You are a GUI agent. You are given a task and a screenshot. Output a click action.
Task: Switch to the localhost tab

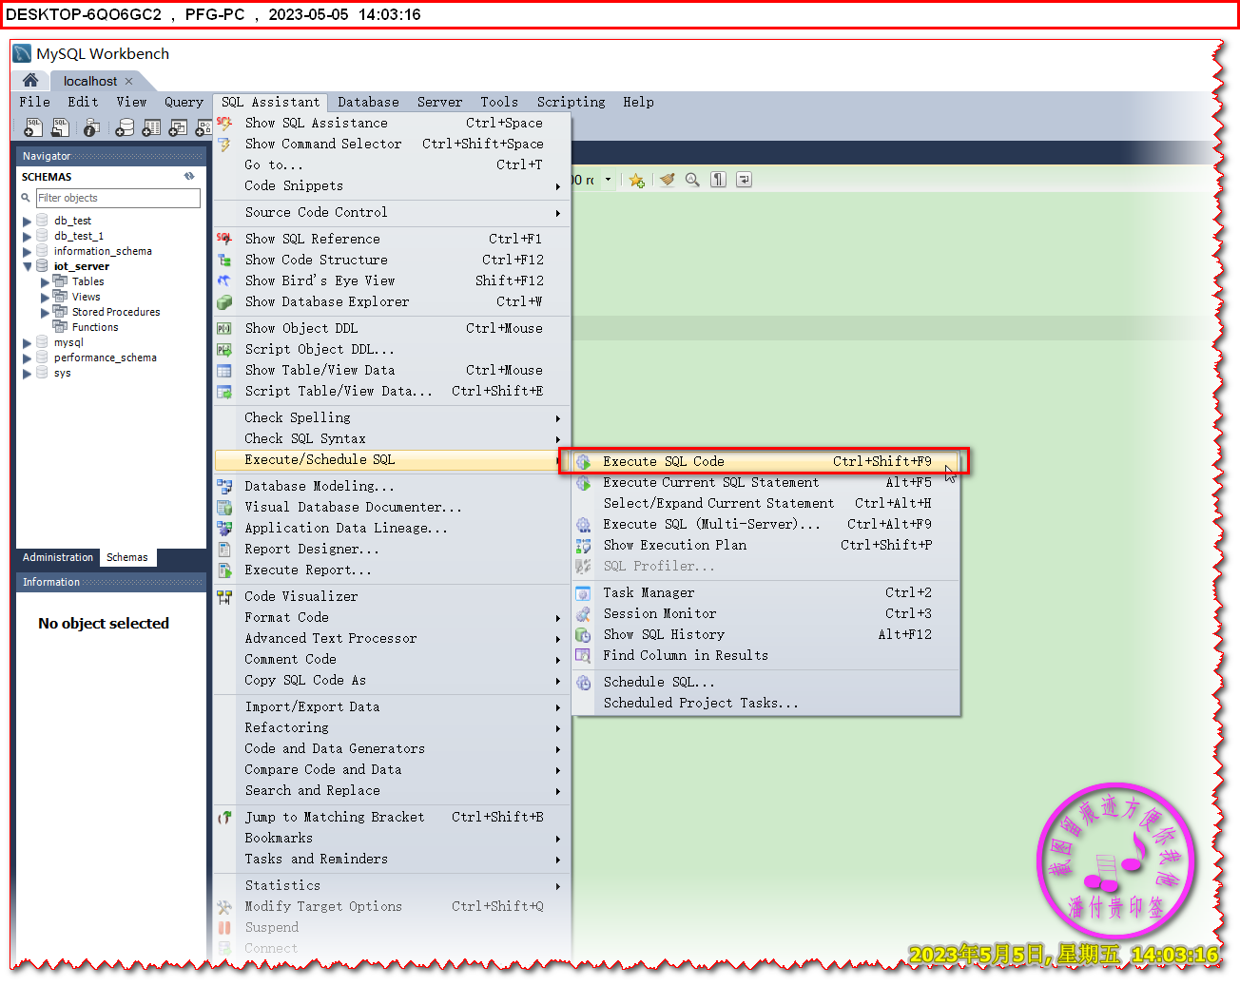pos(90,82)
